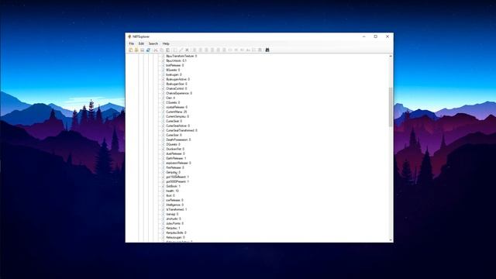Select the 'health: 10' tag
496x279 pixels.
(172, 191)
